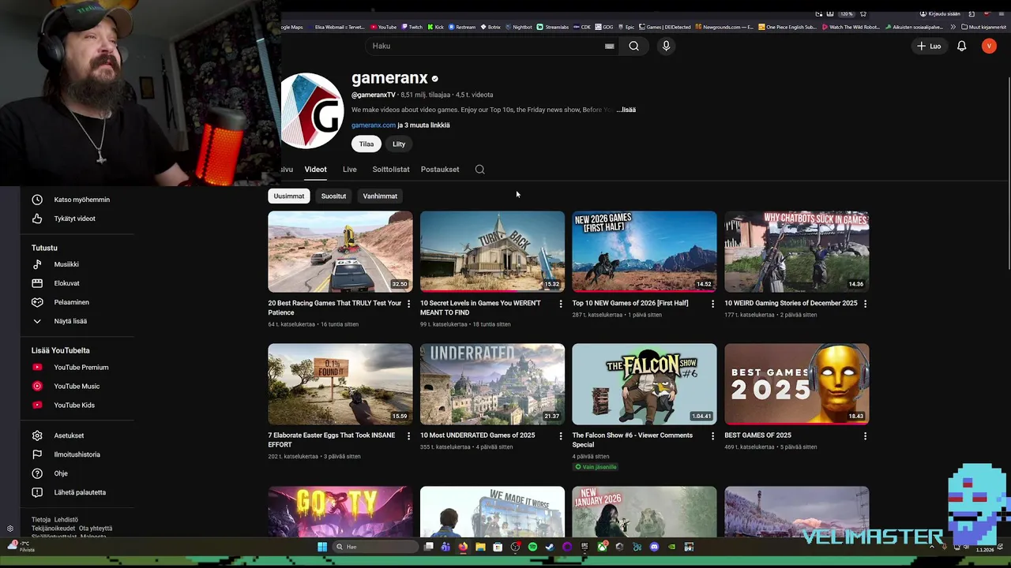Select the Uusimmat sort chip

[x=288, y=196]
